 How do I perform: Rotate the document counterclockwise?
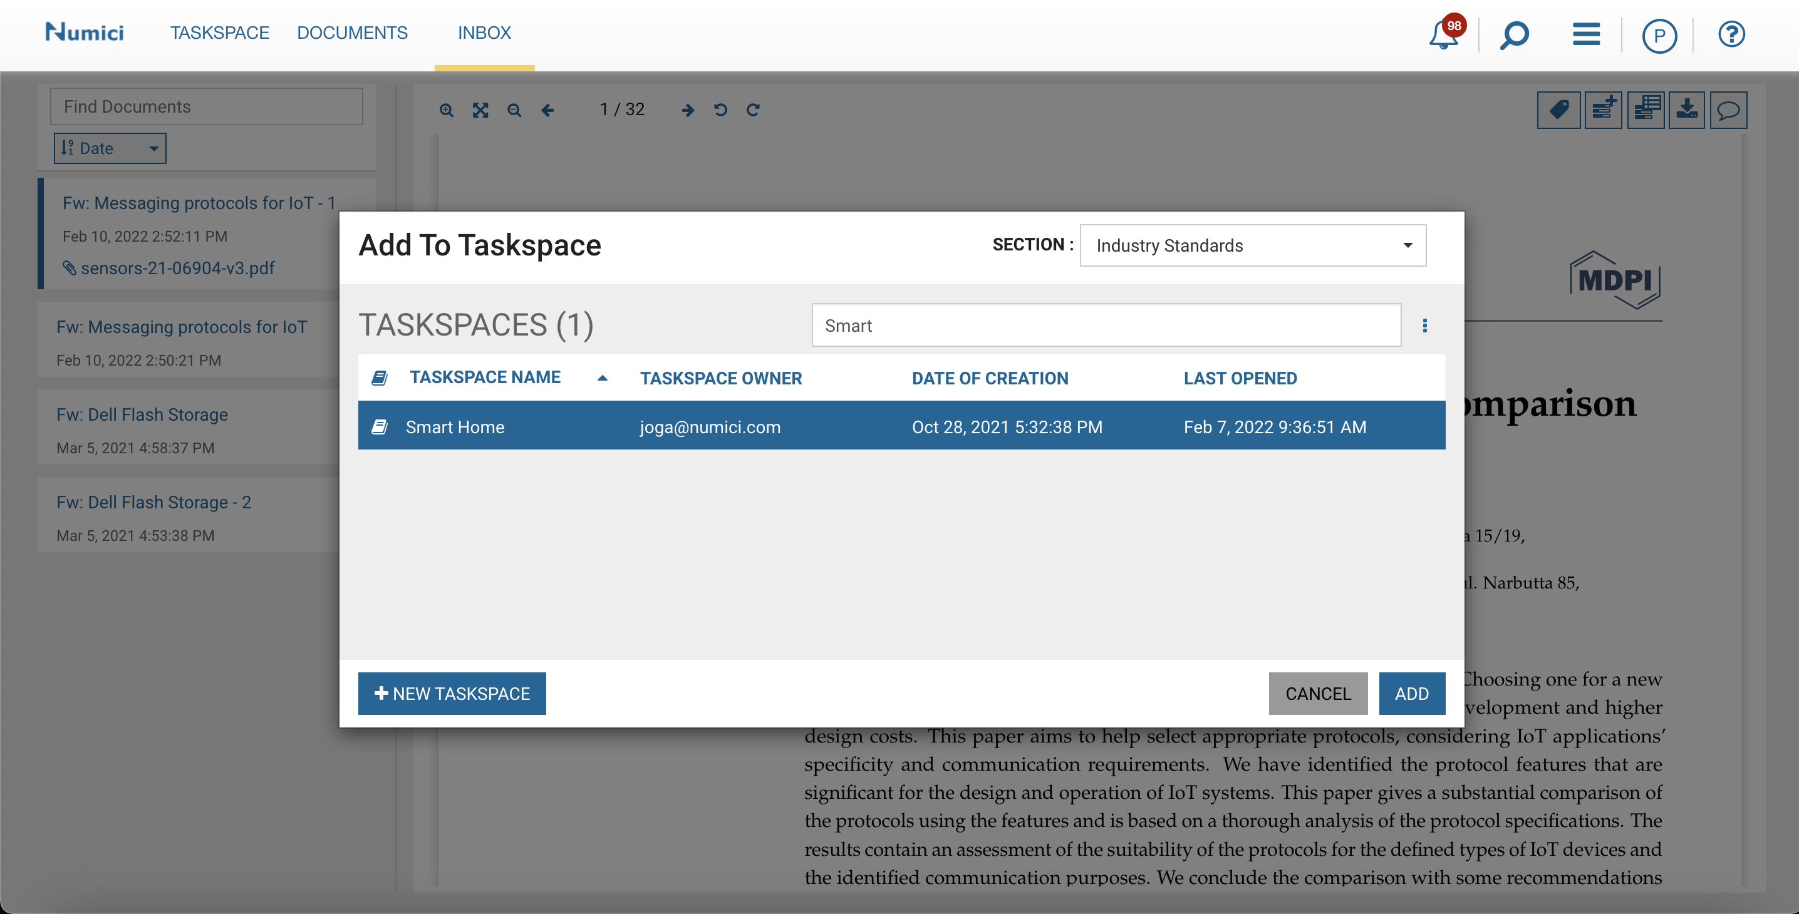[x=721, y=110]
